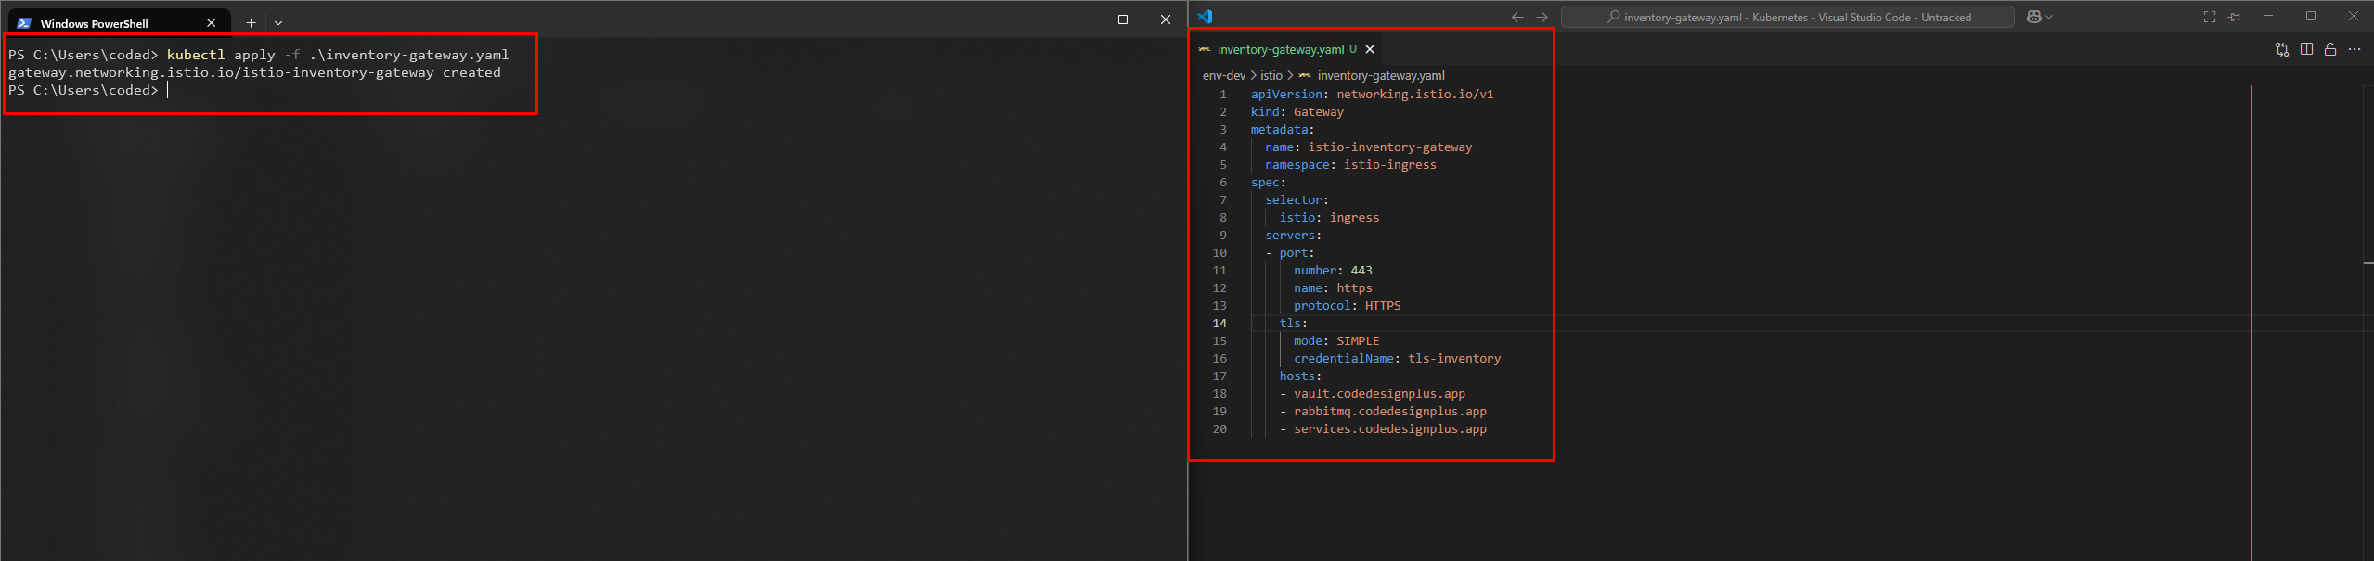Click 'protocol: HTTPS' value
The height and width of the screenshot is (561, 2374).
1383,305
